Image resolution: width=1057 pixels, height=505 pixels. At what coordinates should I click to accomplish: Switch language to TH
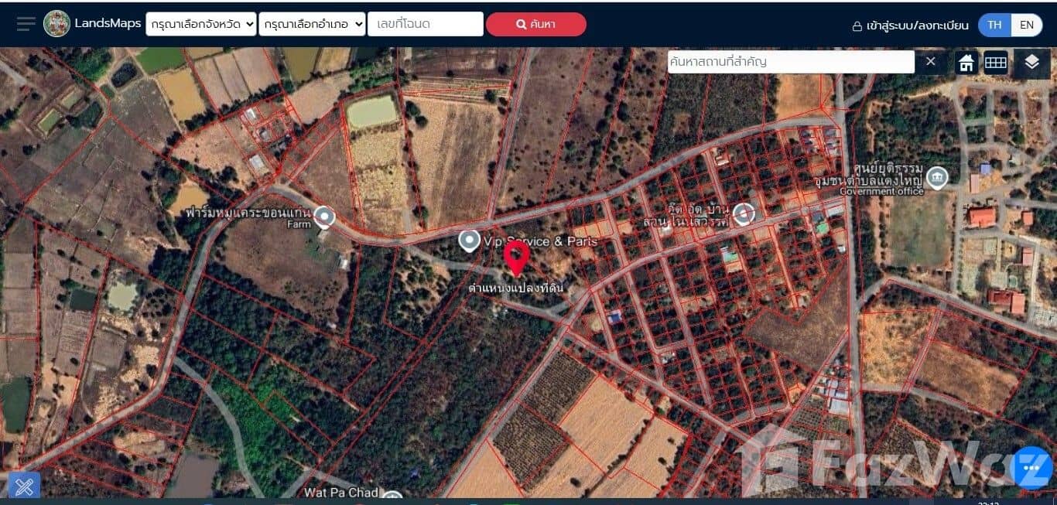994,25
